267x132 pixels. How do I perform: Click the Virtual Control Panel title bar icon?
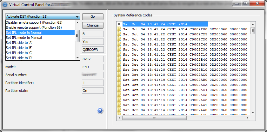tap(5, 4)
